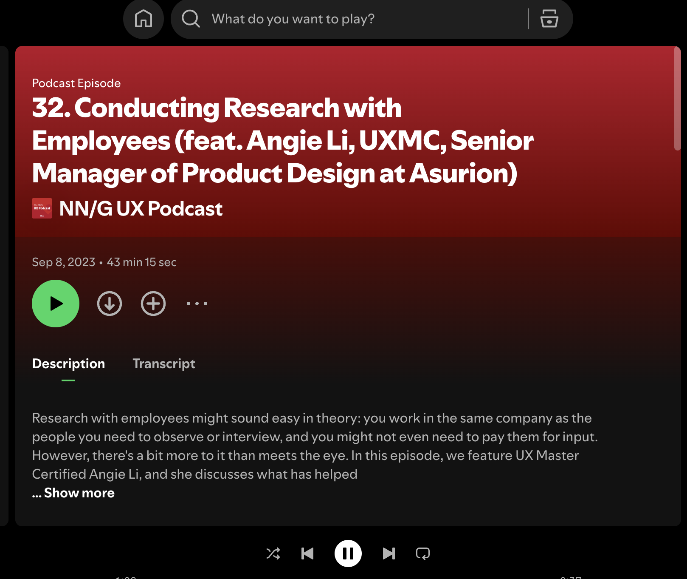Screen dimensions: 687x579
Task: Skip to the previous track
Action: click(307, 553)
